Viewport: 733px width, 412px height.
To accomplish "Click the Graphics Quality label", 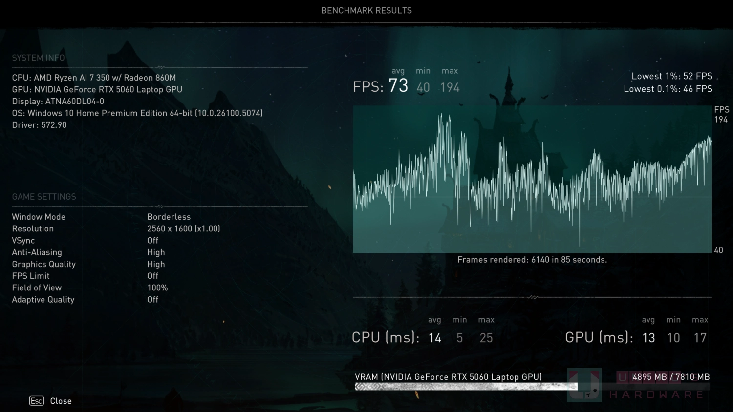I will 44,264.
